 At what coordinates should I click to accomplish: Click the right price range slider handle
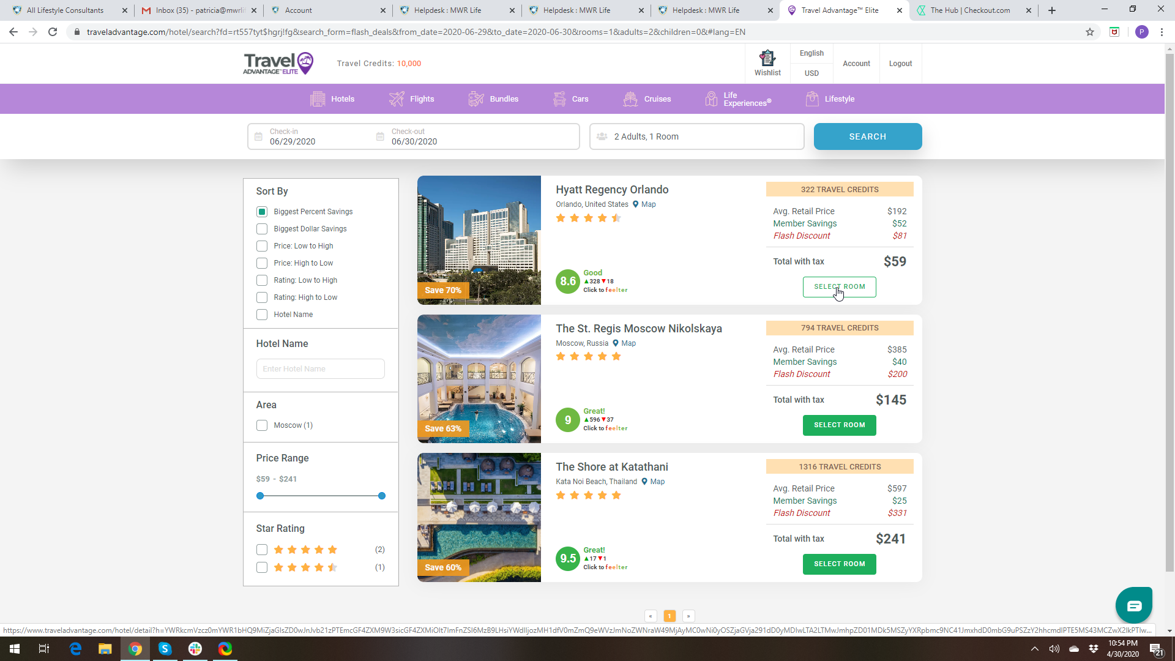pos(382,496)
